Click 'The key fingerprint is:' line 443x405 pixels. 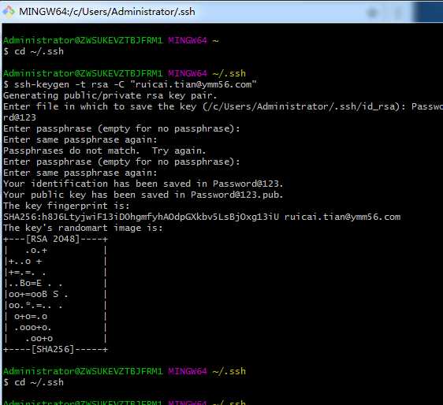point(66,206)
